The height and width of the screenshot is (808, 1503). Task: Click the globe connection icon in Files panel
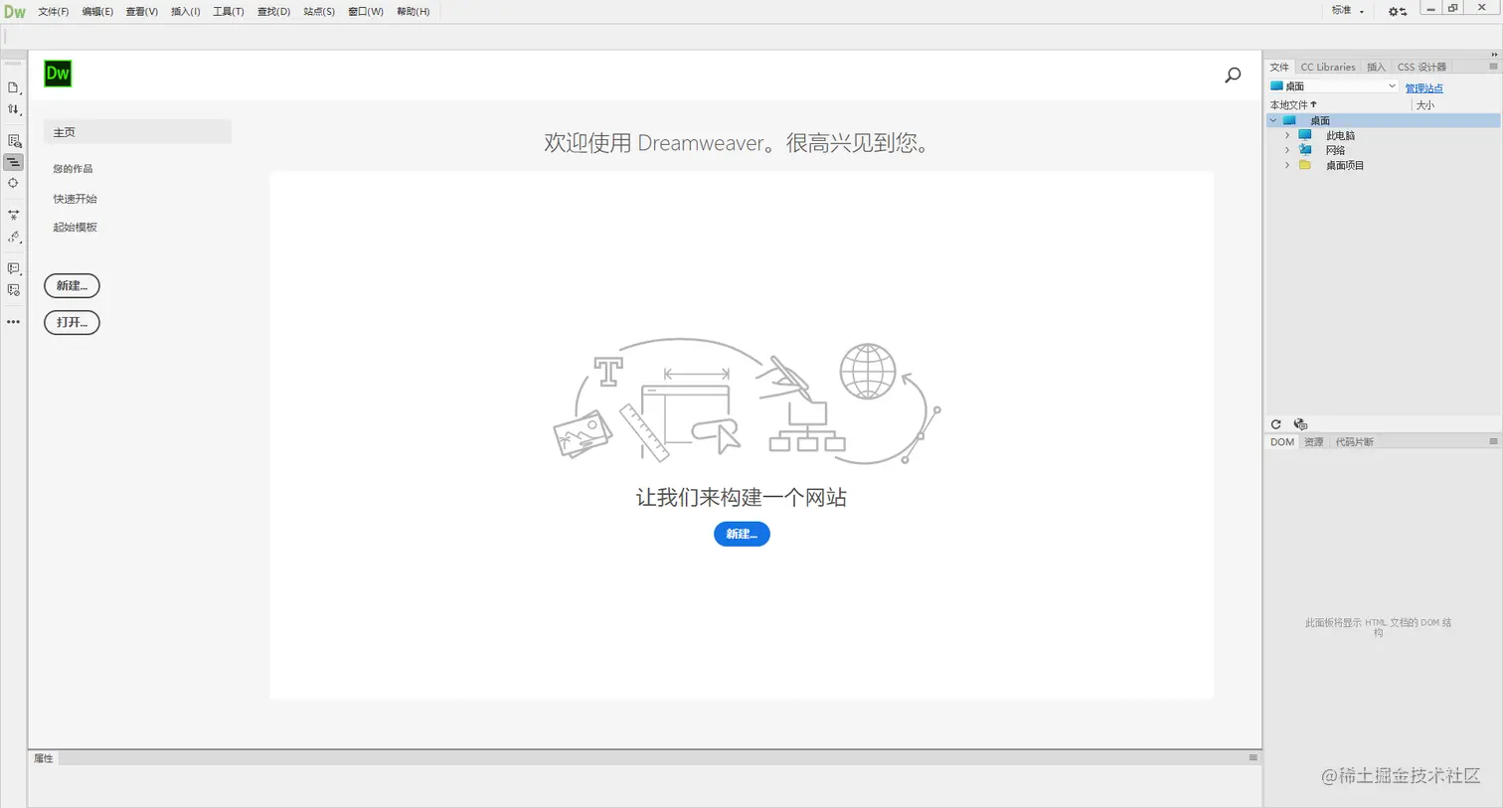(x=1300, y=424)
